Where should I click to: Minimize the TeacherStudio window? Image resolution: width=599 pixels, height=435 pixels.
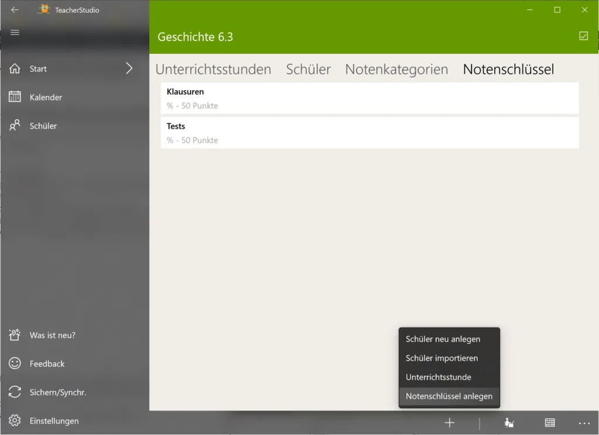[x=530, y=10]
